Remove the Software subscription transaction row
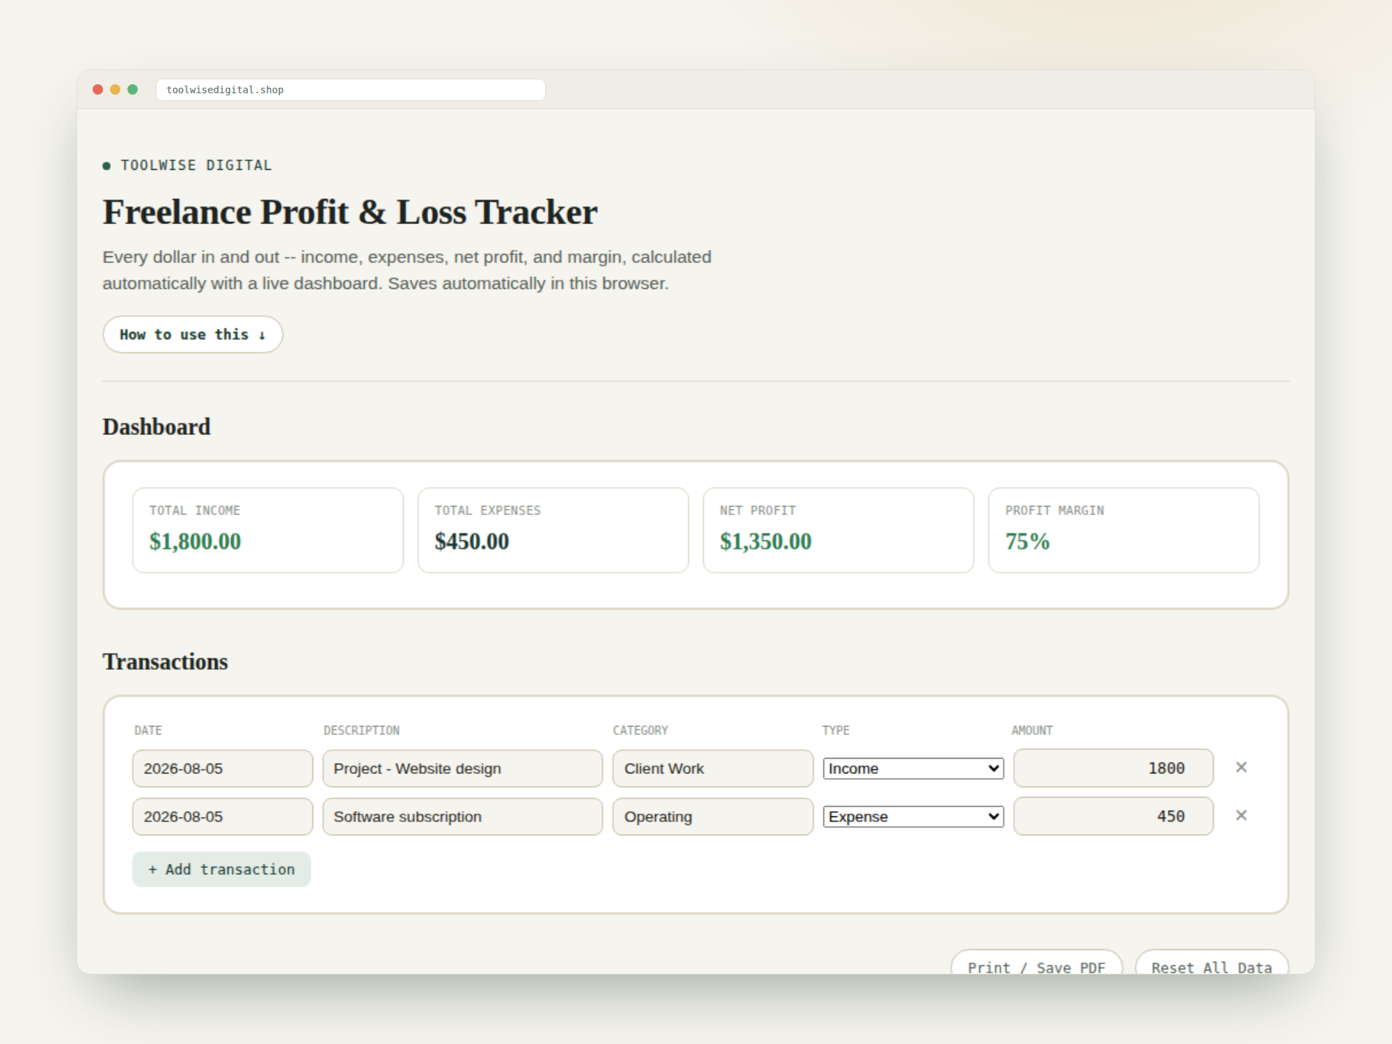The height and width of the screenshot is (1044, 1392). click(1241, 815)
